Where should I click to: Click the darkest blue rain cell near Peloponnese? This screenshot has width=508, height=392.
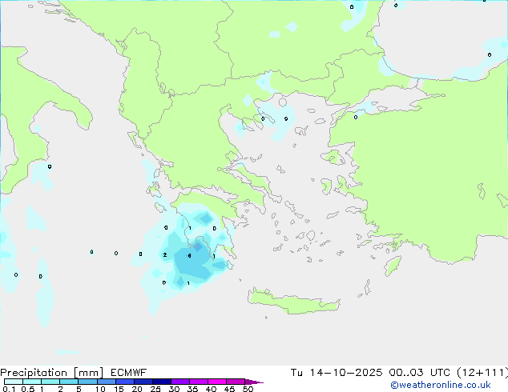click(198, 247)
